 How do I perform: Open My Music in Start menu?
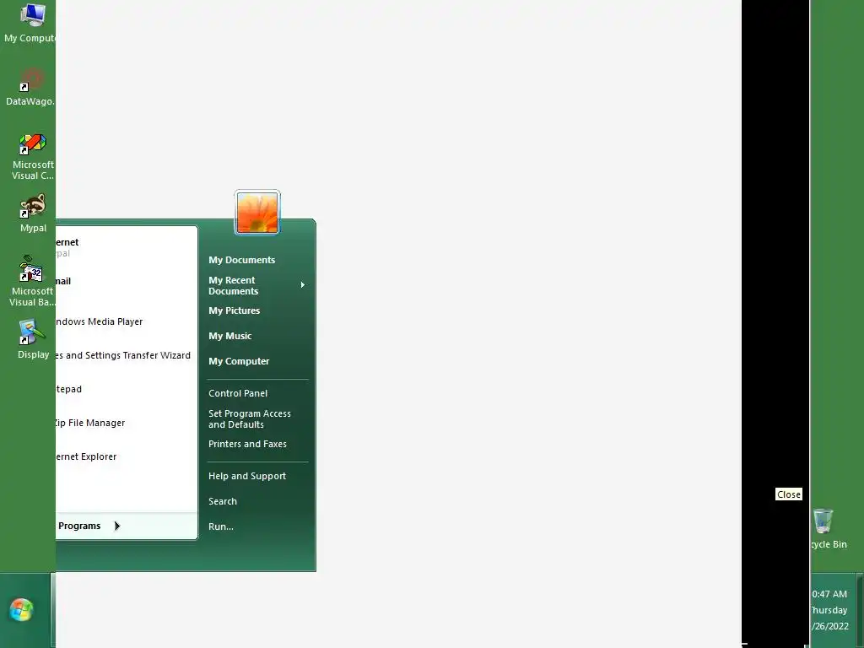[x=229, y=336]
